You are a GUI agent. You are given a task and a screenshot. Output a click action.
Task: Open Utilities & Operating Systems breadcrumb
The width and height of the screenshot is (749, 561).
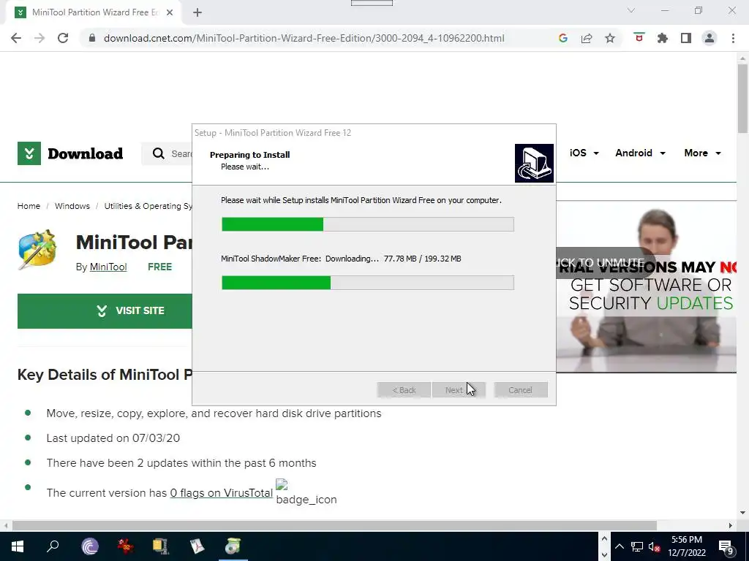pos(148,206)
